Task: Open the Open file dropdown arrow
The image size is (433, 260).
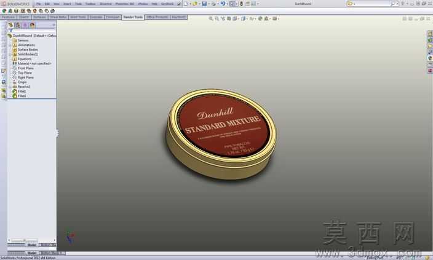Action: pyautogui.click(x=199, y=4)
